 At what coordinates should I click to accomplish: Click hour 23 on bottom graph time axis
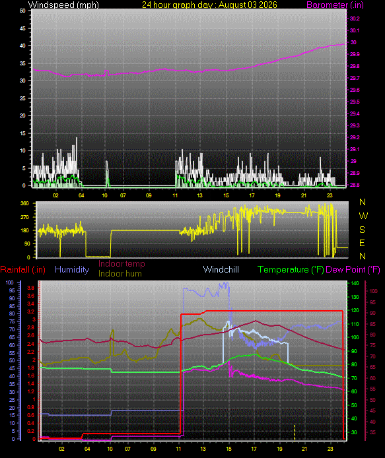pos(330,449)
